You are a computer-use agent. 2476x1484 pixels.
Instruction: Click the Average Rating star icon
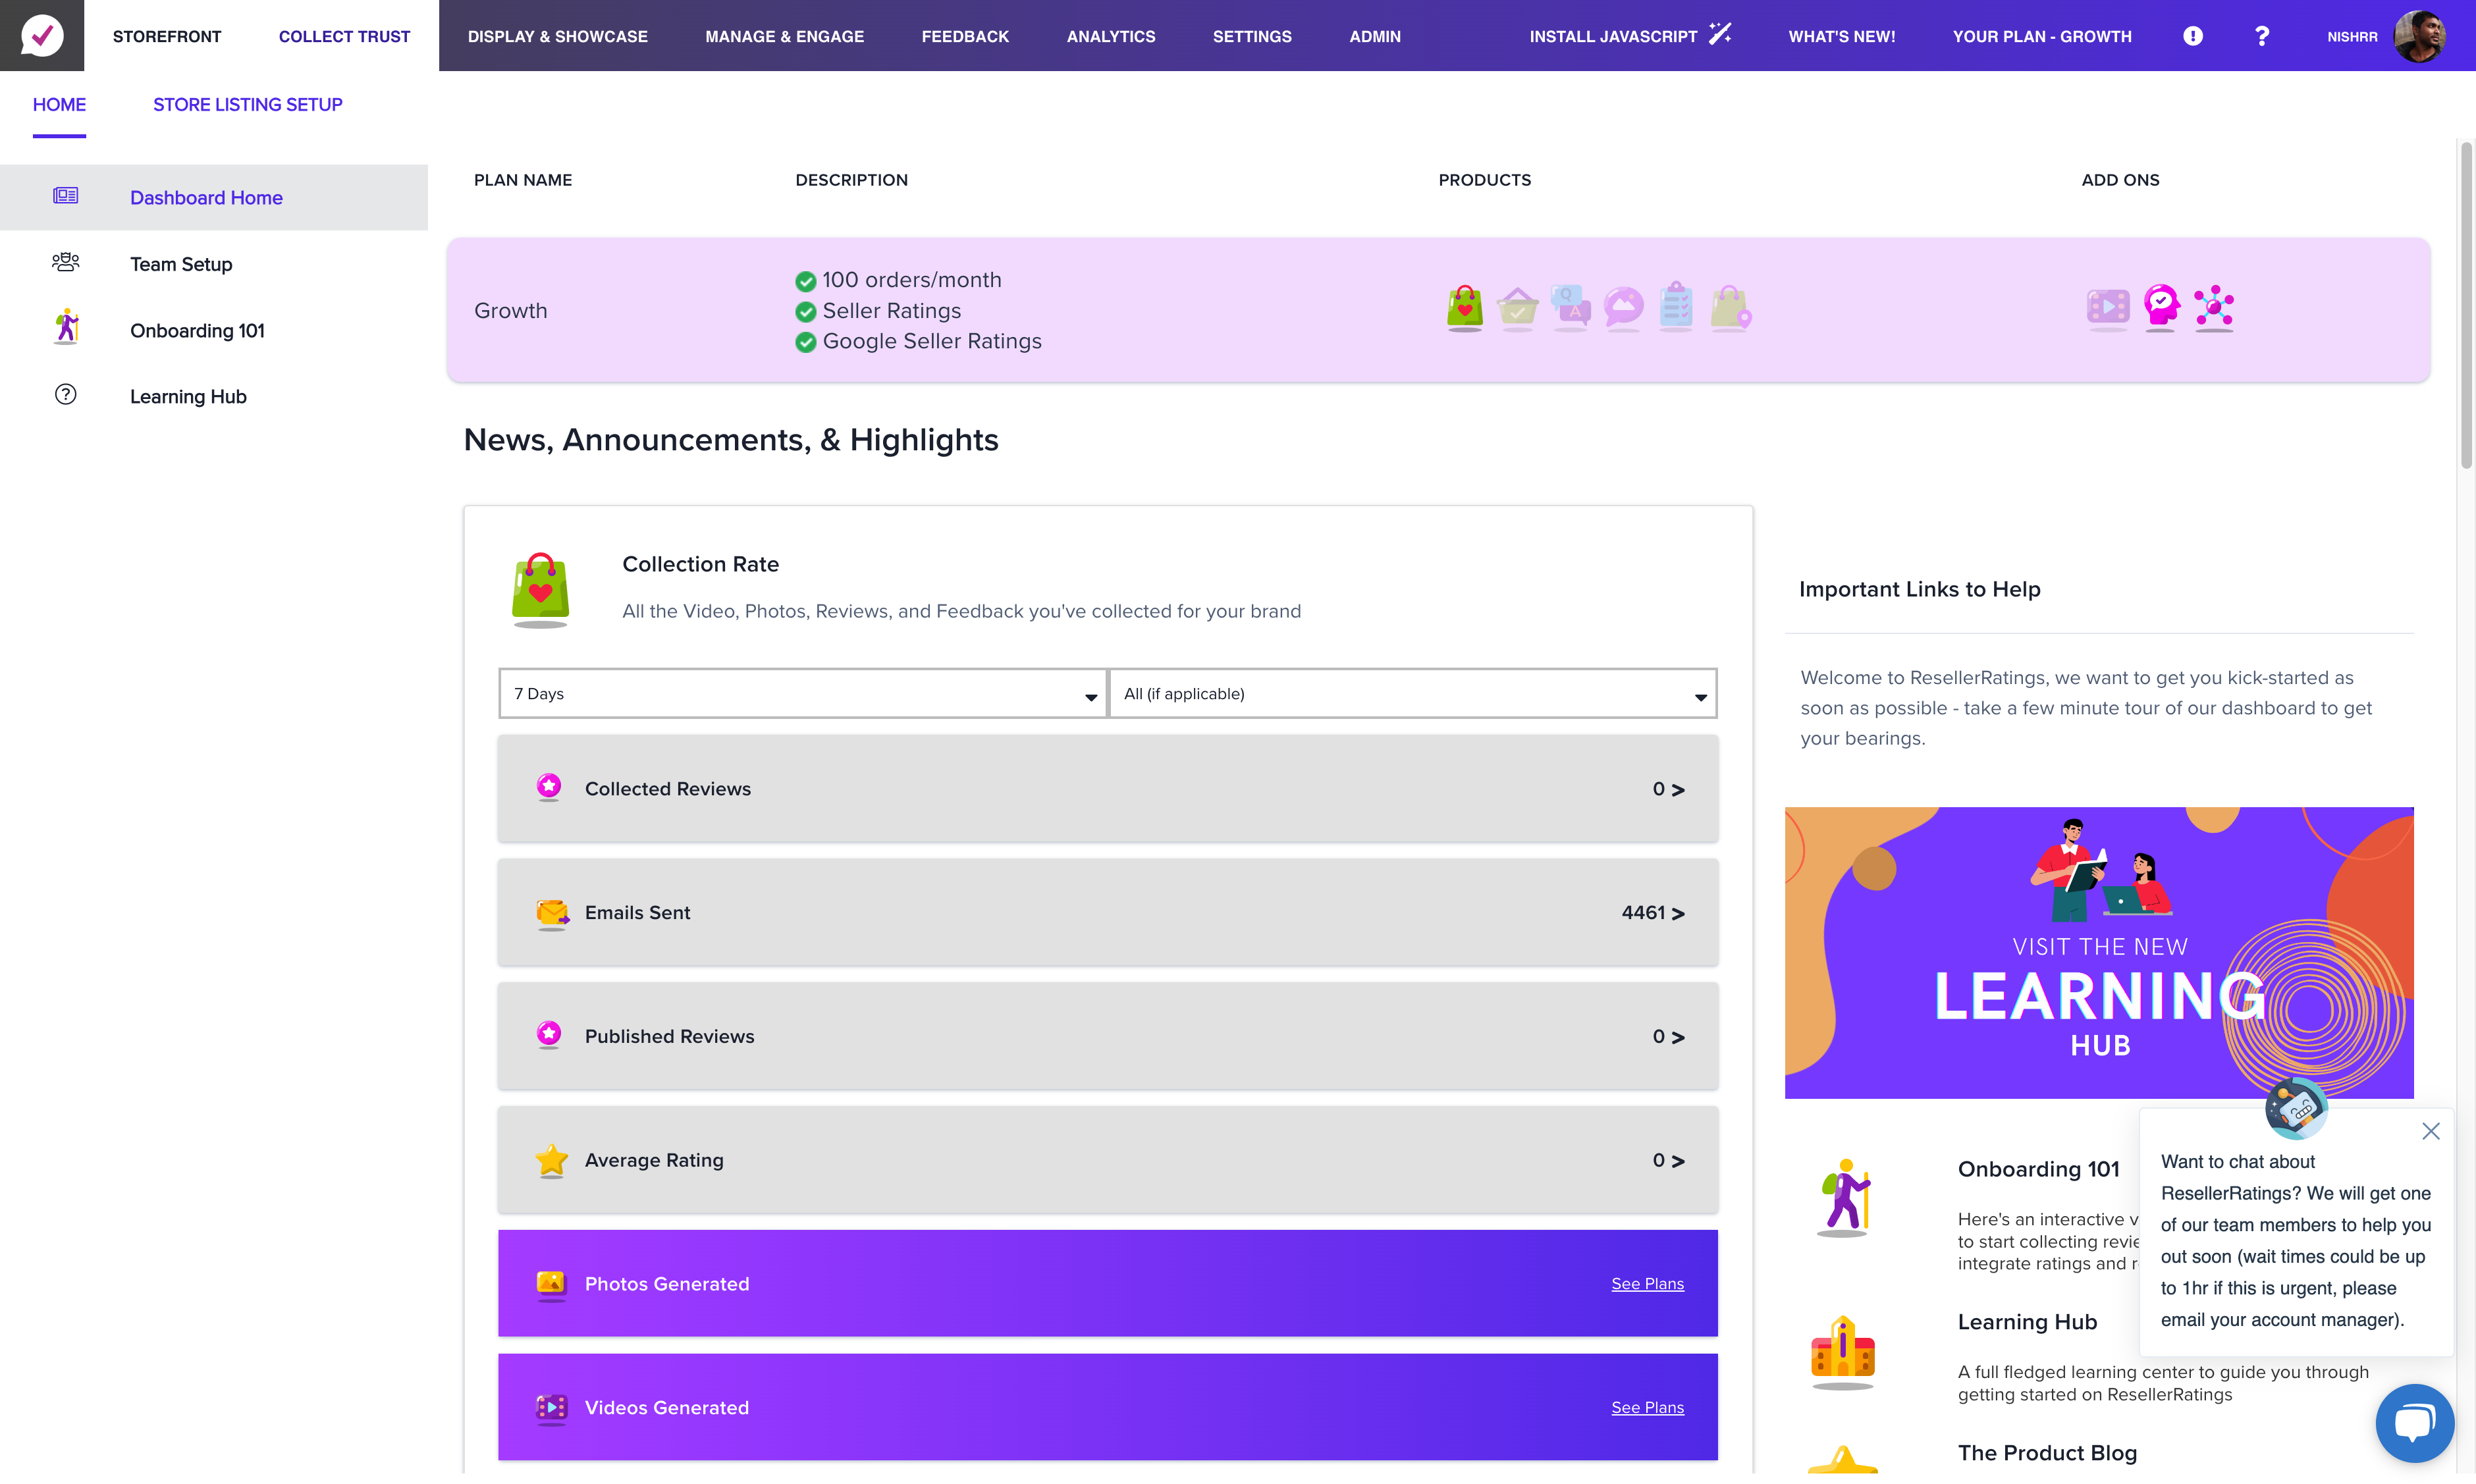(551, 1161)
